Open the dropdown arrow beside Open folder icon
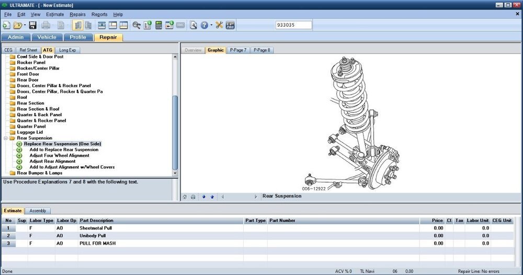Viewport: 523px width, 275px height. click(24, 25)
